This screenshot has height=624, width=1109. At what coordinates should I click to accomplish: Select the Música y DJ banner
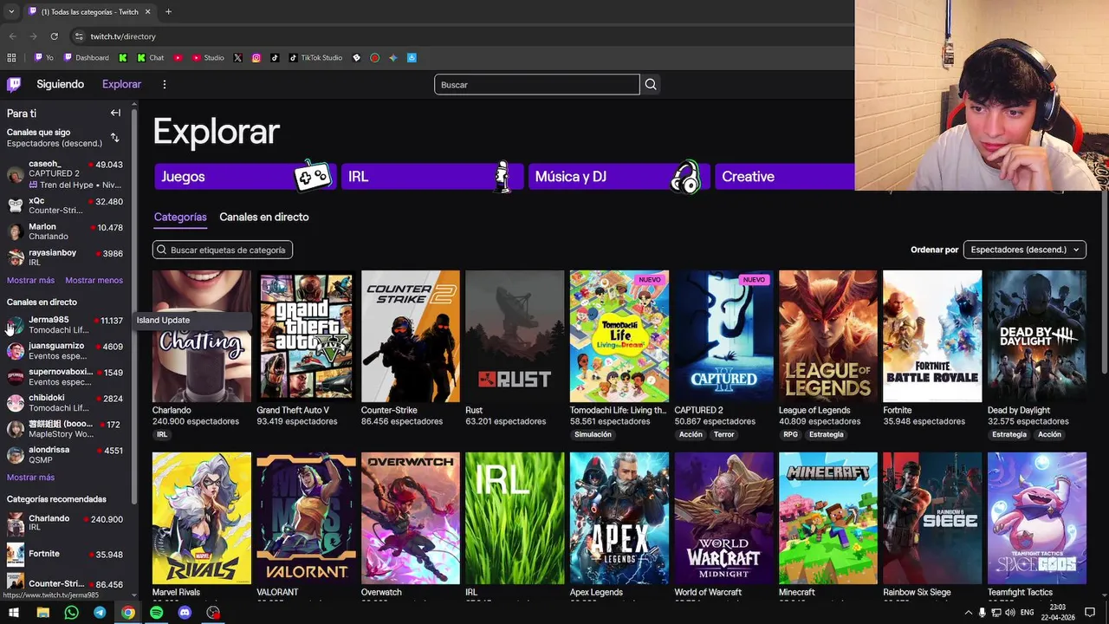619,176
